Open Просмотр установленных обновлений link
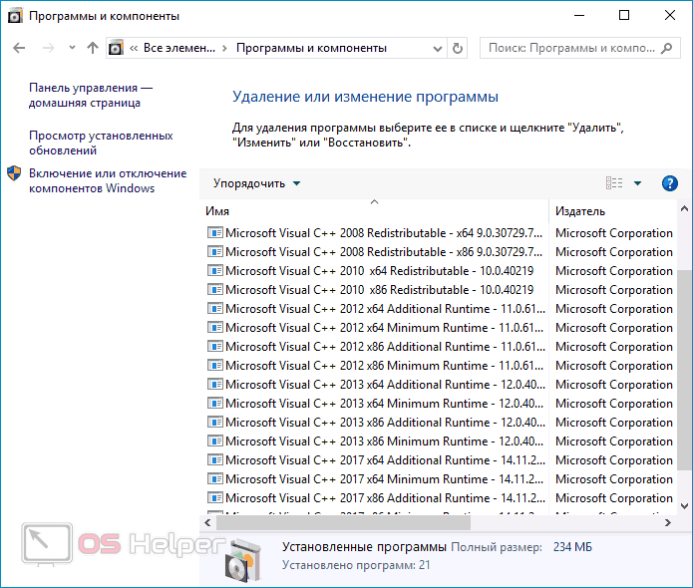 pos(100,143)
